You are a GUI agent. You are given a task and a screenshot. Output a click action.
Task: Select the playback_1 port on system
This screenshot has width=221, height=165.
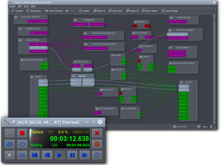coord(184,86)
